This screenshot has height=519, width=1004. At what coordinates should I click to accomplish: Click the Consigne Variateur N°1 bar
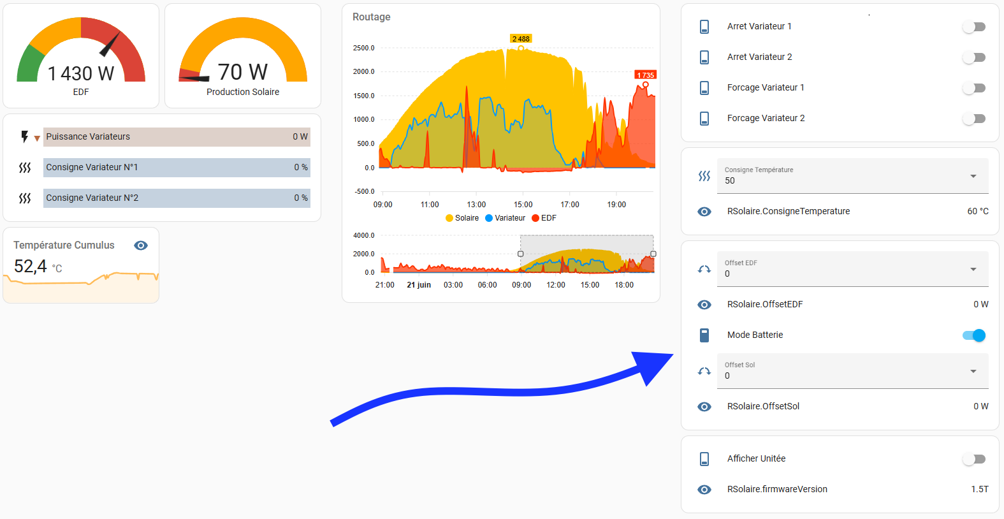point(177,168)
